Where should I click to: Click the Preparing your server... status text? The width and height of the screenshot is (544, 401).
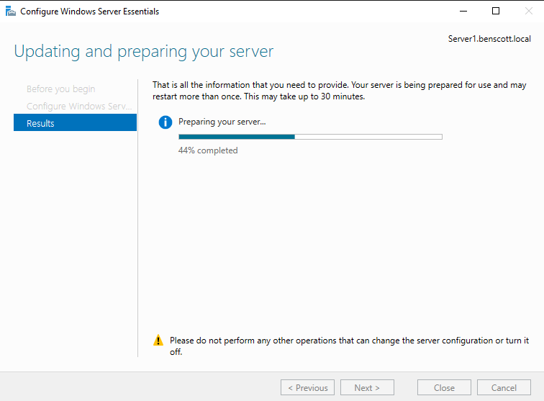222,122
